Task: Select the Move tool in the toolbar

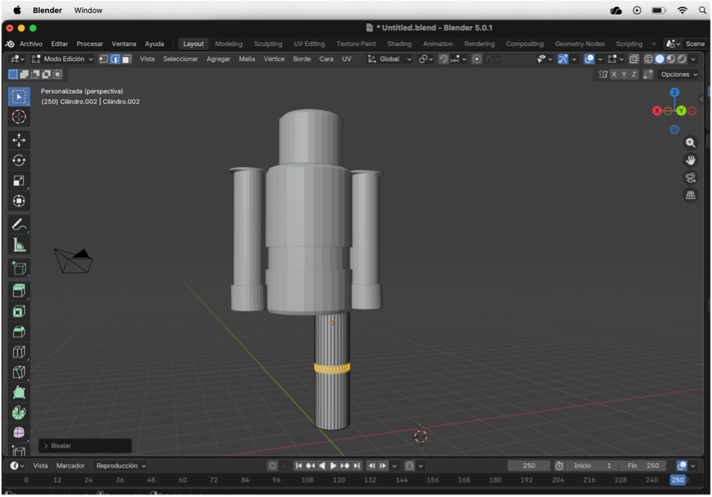Action: click(19, 140)
